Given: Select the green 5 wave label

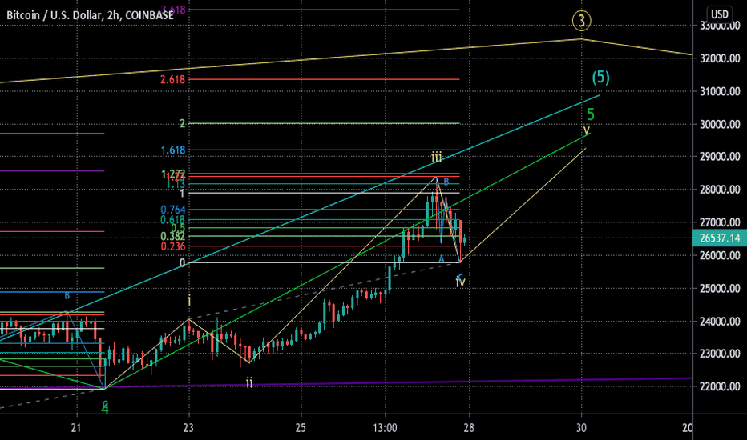Looking at the screenshot, I should point(591,114).
